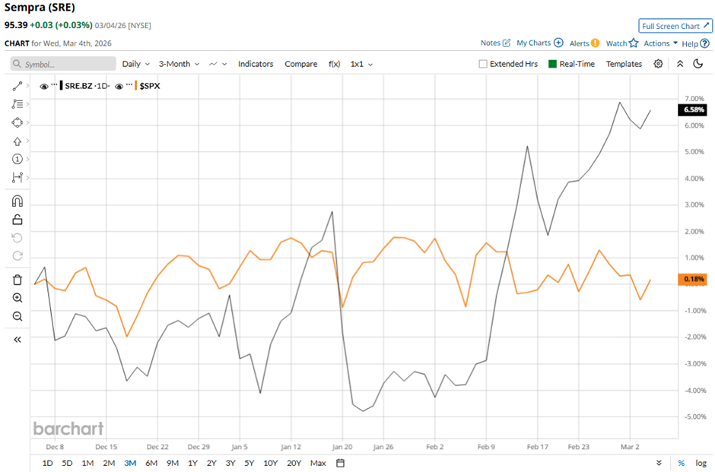
Task: Select the 3M time range
Action: pyautogui.click(x=130, y=463)
